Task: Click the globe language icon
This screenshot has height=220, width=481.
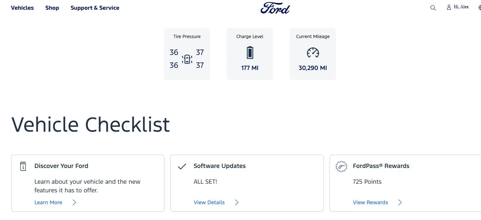Action: (x=480, y=7)
